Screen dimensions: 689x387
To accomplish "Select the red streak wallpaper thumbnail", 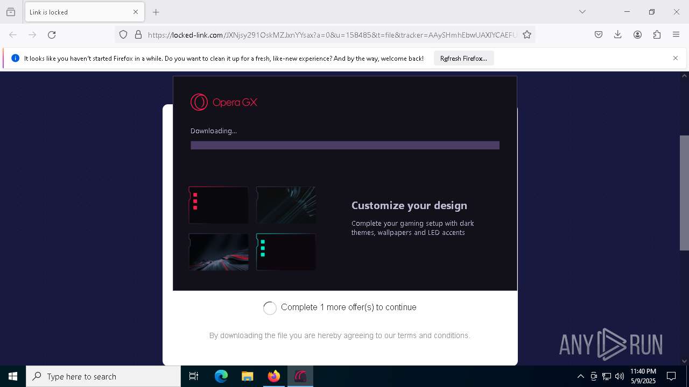I will [x=219, y=252].
